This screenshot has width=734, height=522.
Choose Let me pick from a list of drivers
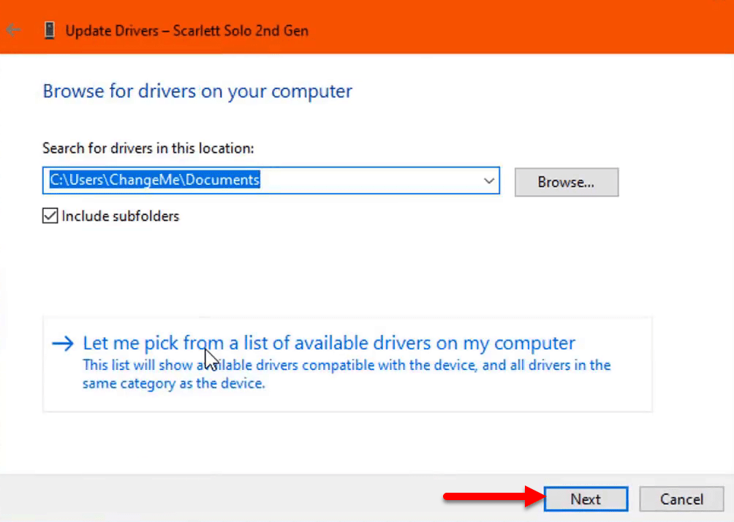[347, 364]
